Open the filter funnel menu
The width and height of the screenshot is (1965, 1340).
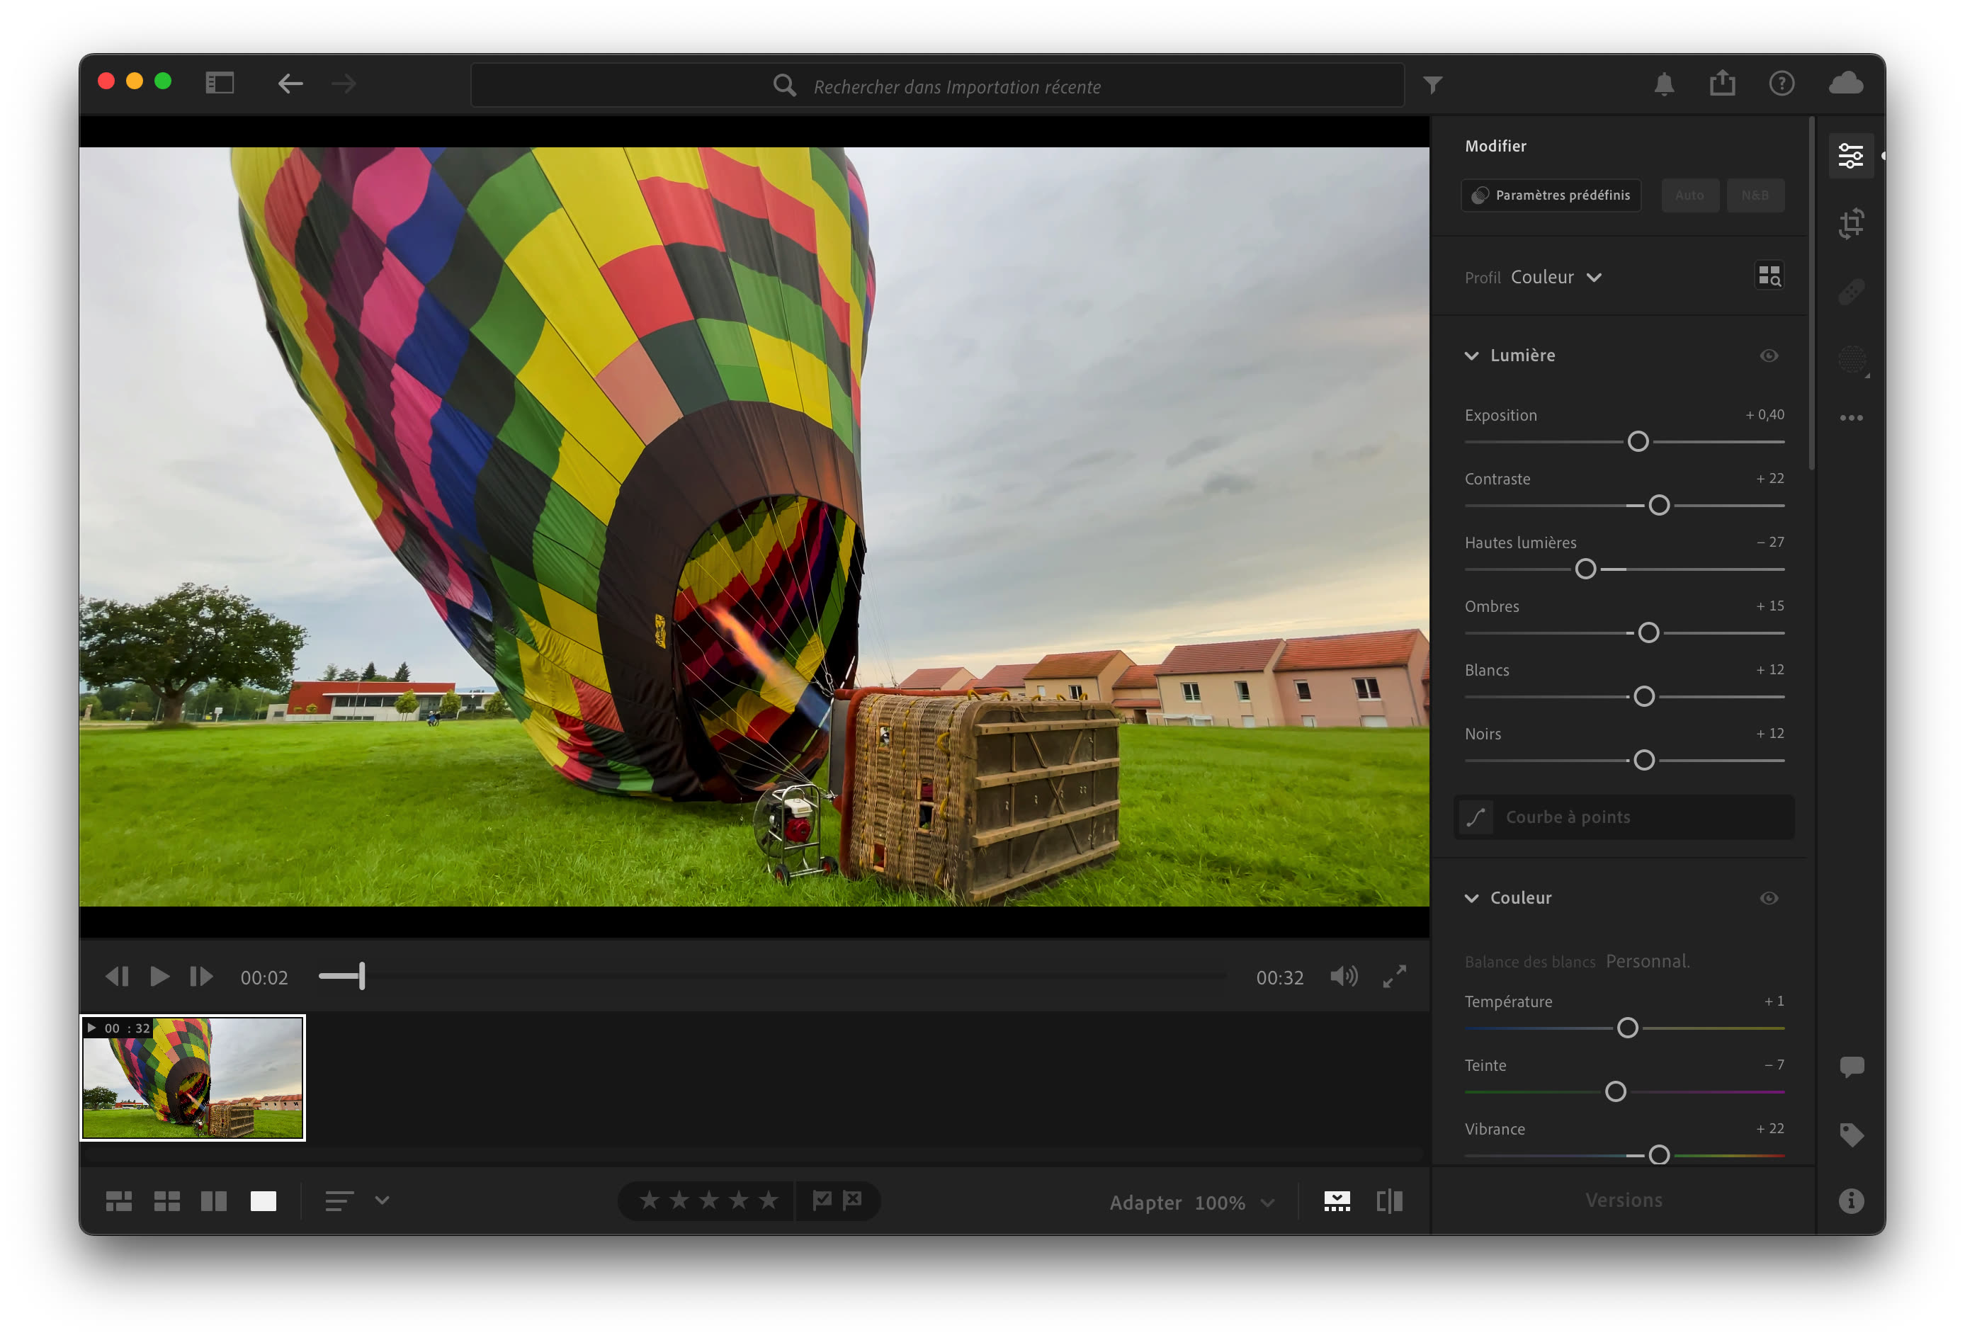1432,86
